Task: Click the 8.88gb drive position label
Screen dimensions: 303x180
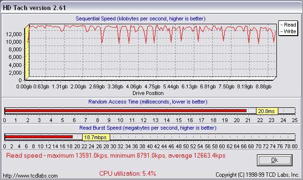Action: pos(264,86)
